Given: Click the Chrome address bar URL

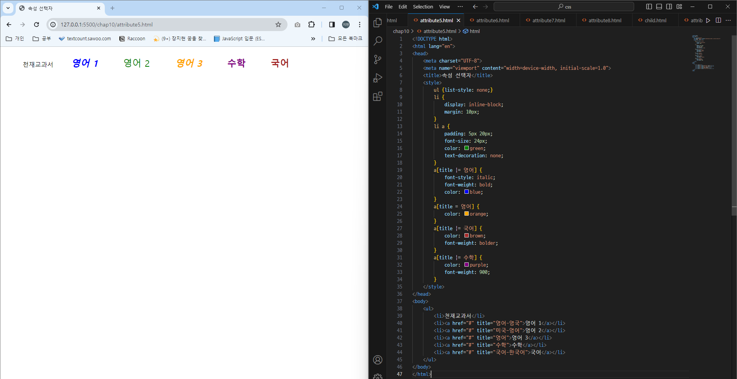Looking at the screenshot, I should [107, 25].
